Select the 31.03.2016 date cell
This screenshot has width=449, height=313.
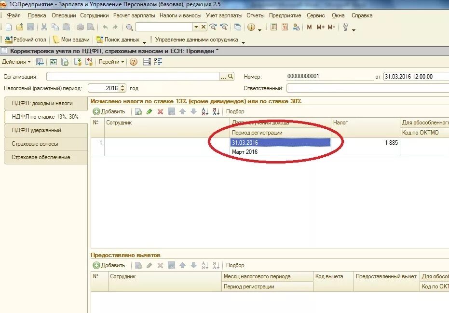(x=280, y=143)
